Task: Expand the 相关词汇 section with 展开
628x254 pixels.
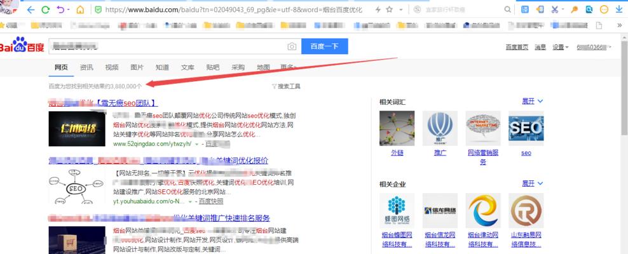Action: [x=532, y=101]
